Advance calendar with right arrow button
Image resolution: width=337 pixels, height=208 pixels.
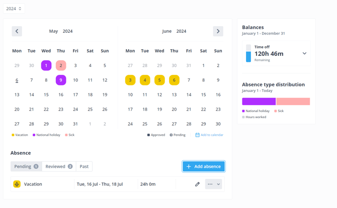218,31
